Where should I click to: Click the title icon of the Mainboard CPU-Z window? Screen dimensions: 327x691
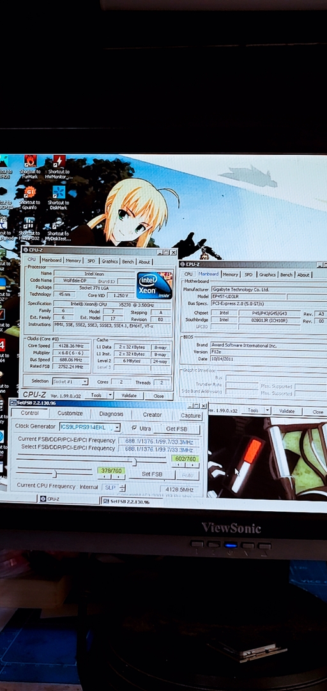183,264
